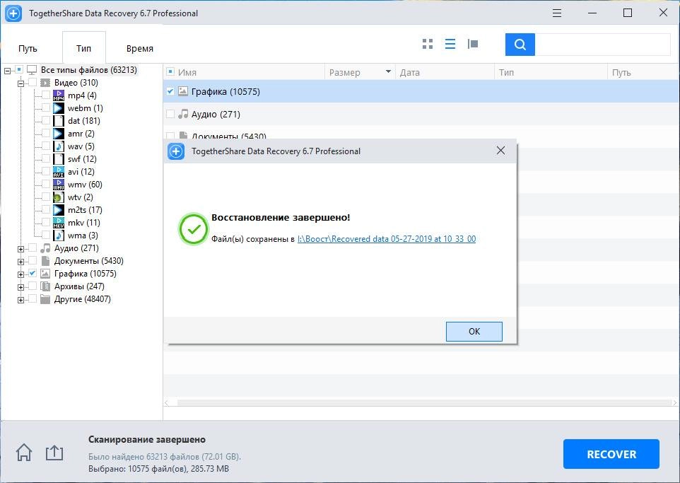Screen dimensions: 680x483
Task: Click the avi file type icon
Action: click(x=59, y=172)
